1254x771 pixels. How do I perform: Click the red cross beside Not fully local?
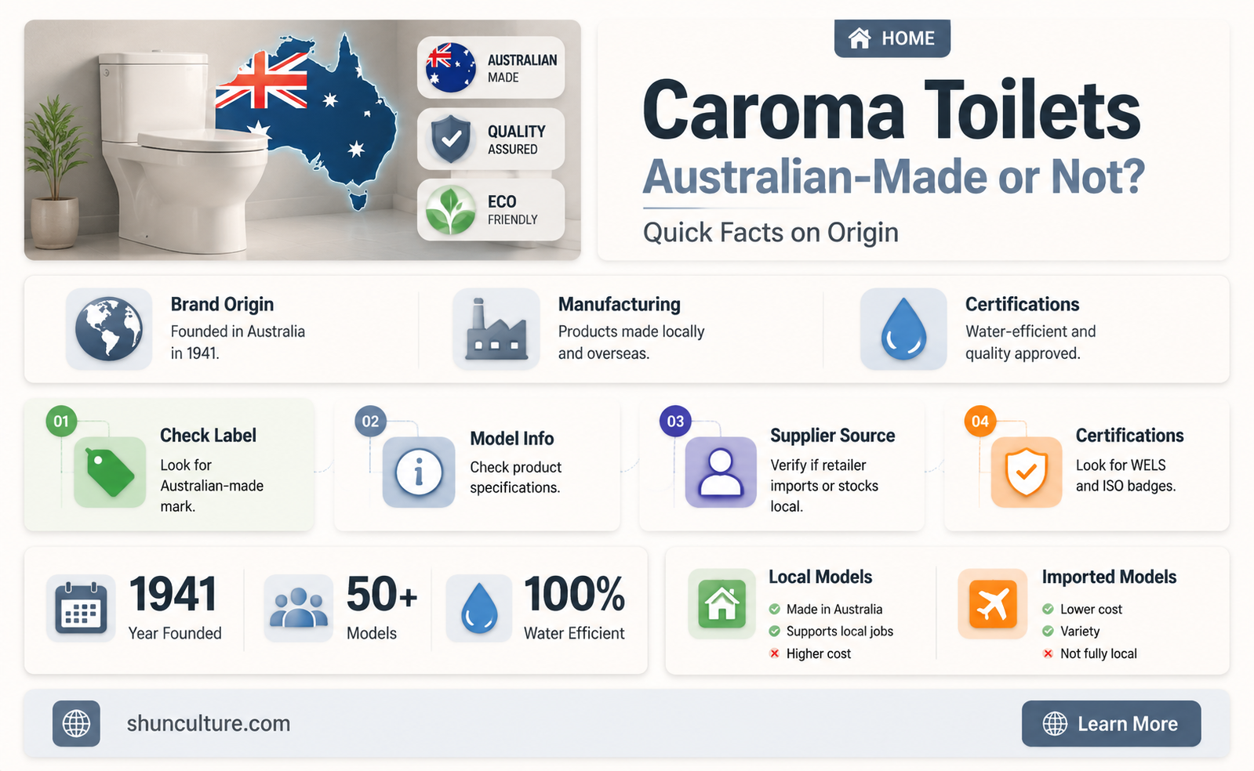[1048, 653]
